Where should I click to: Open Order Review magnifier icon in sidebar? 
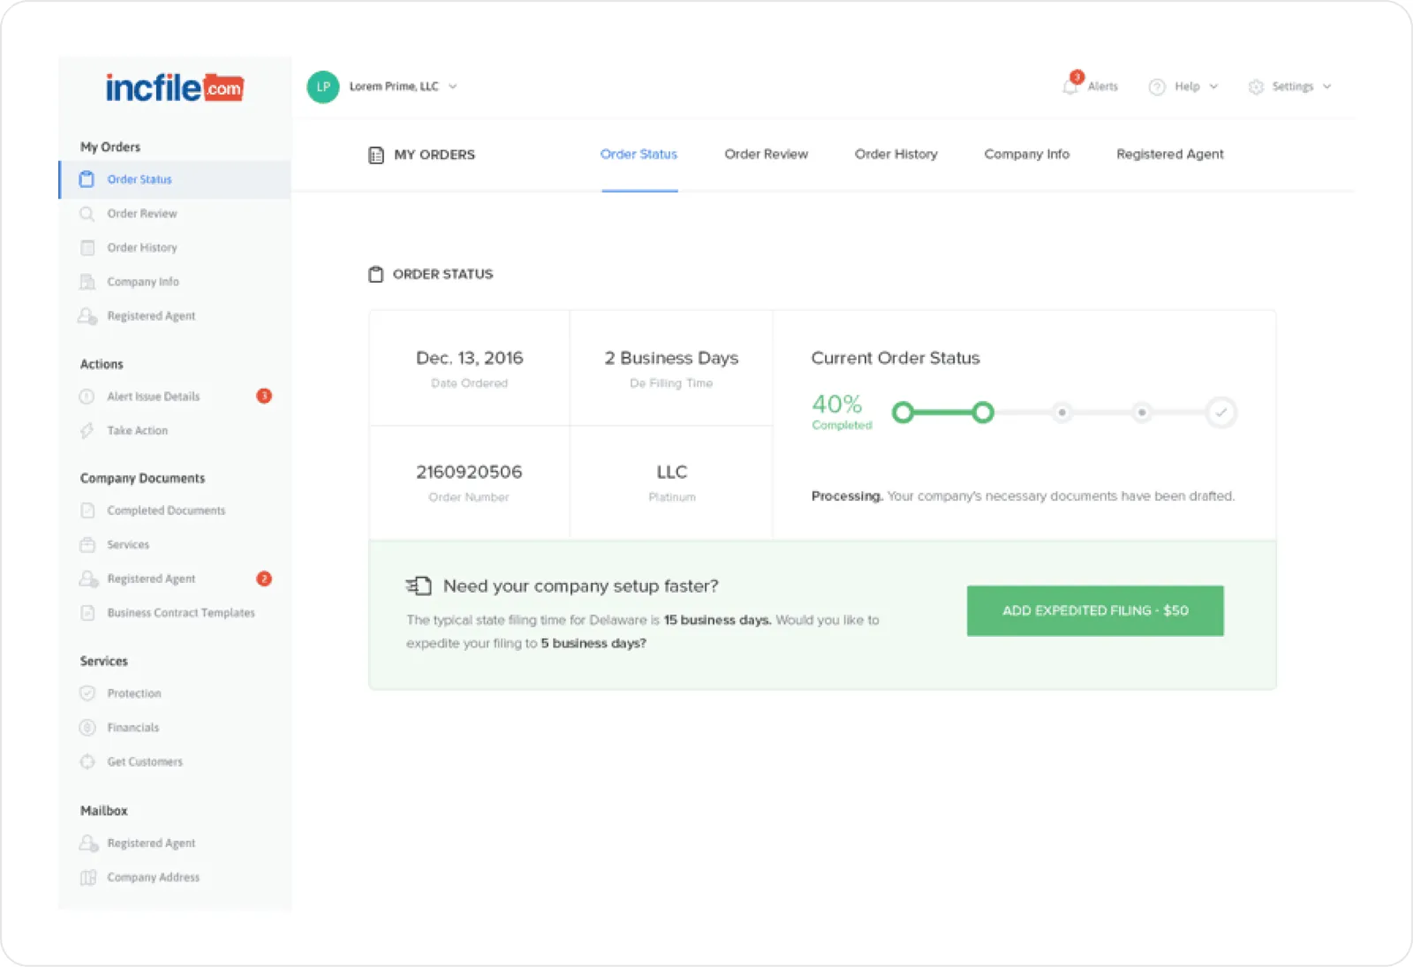coord(87,214)
